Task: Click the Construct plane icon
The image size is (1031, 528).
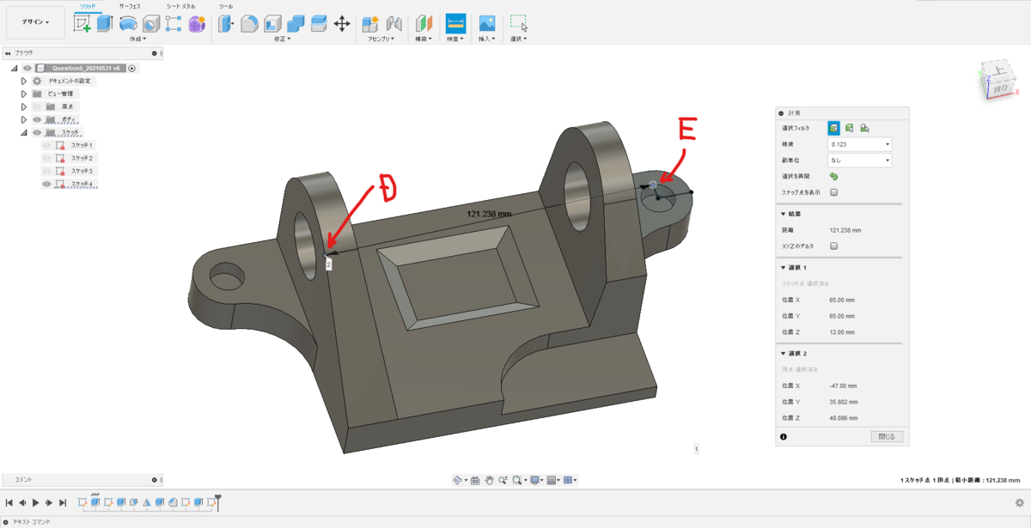Action: coord(424,24)
